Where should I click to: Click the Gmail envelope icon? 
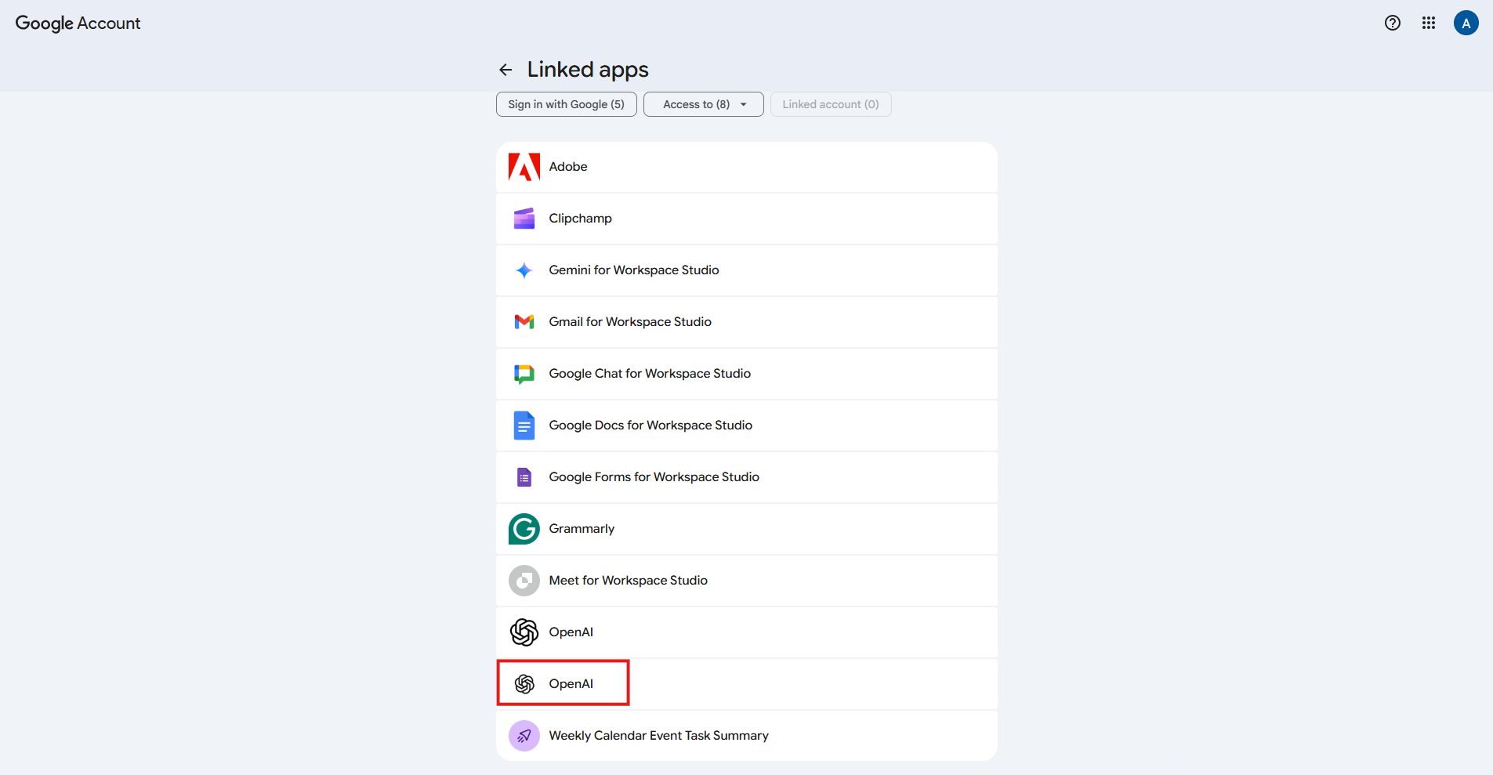coord(524,322)
